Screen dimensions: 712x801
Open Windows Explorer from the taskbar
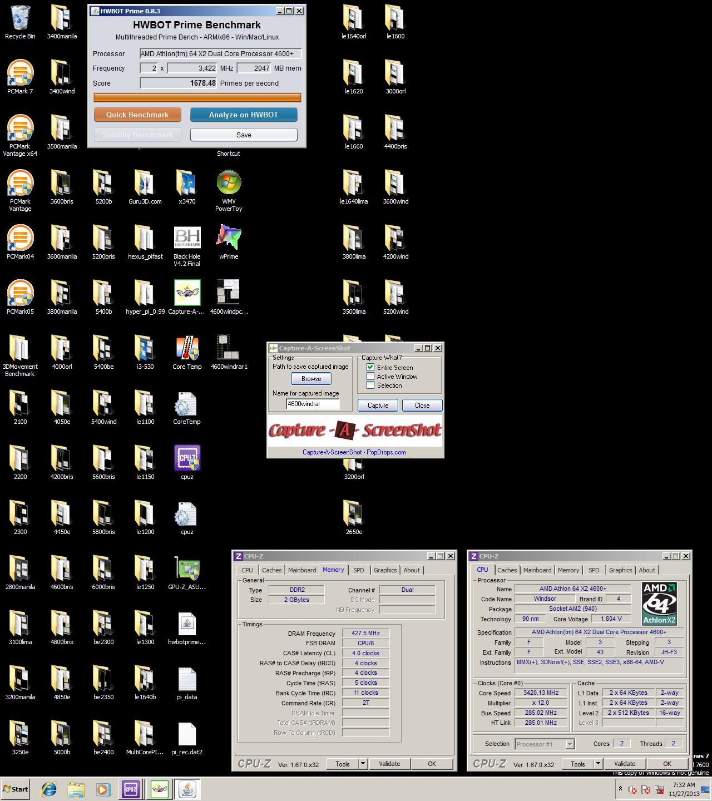click(76, 789)
